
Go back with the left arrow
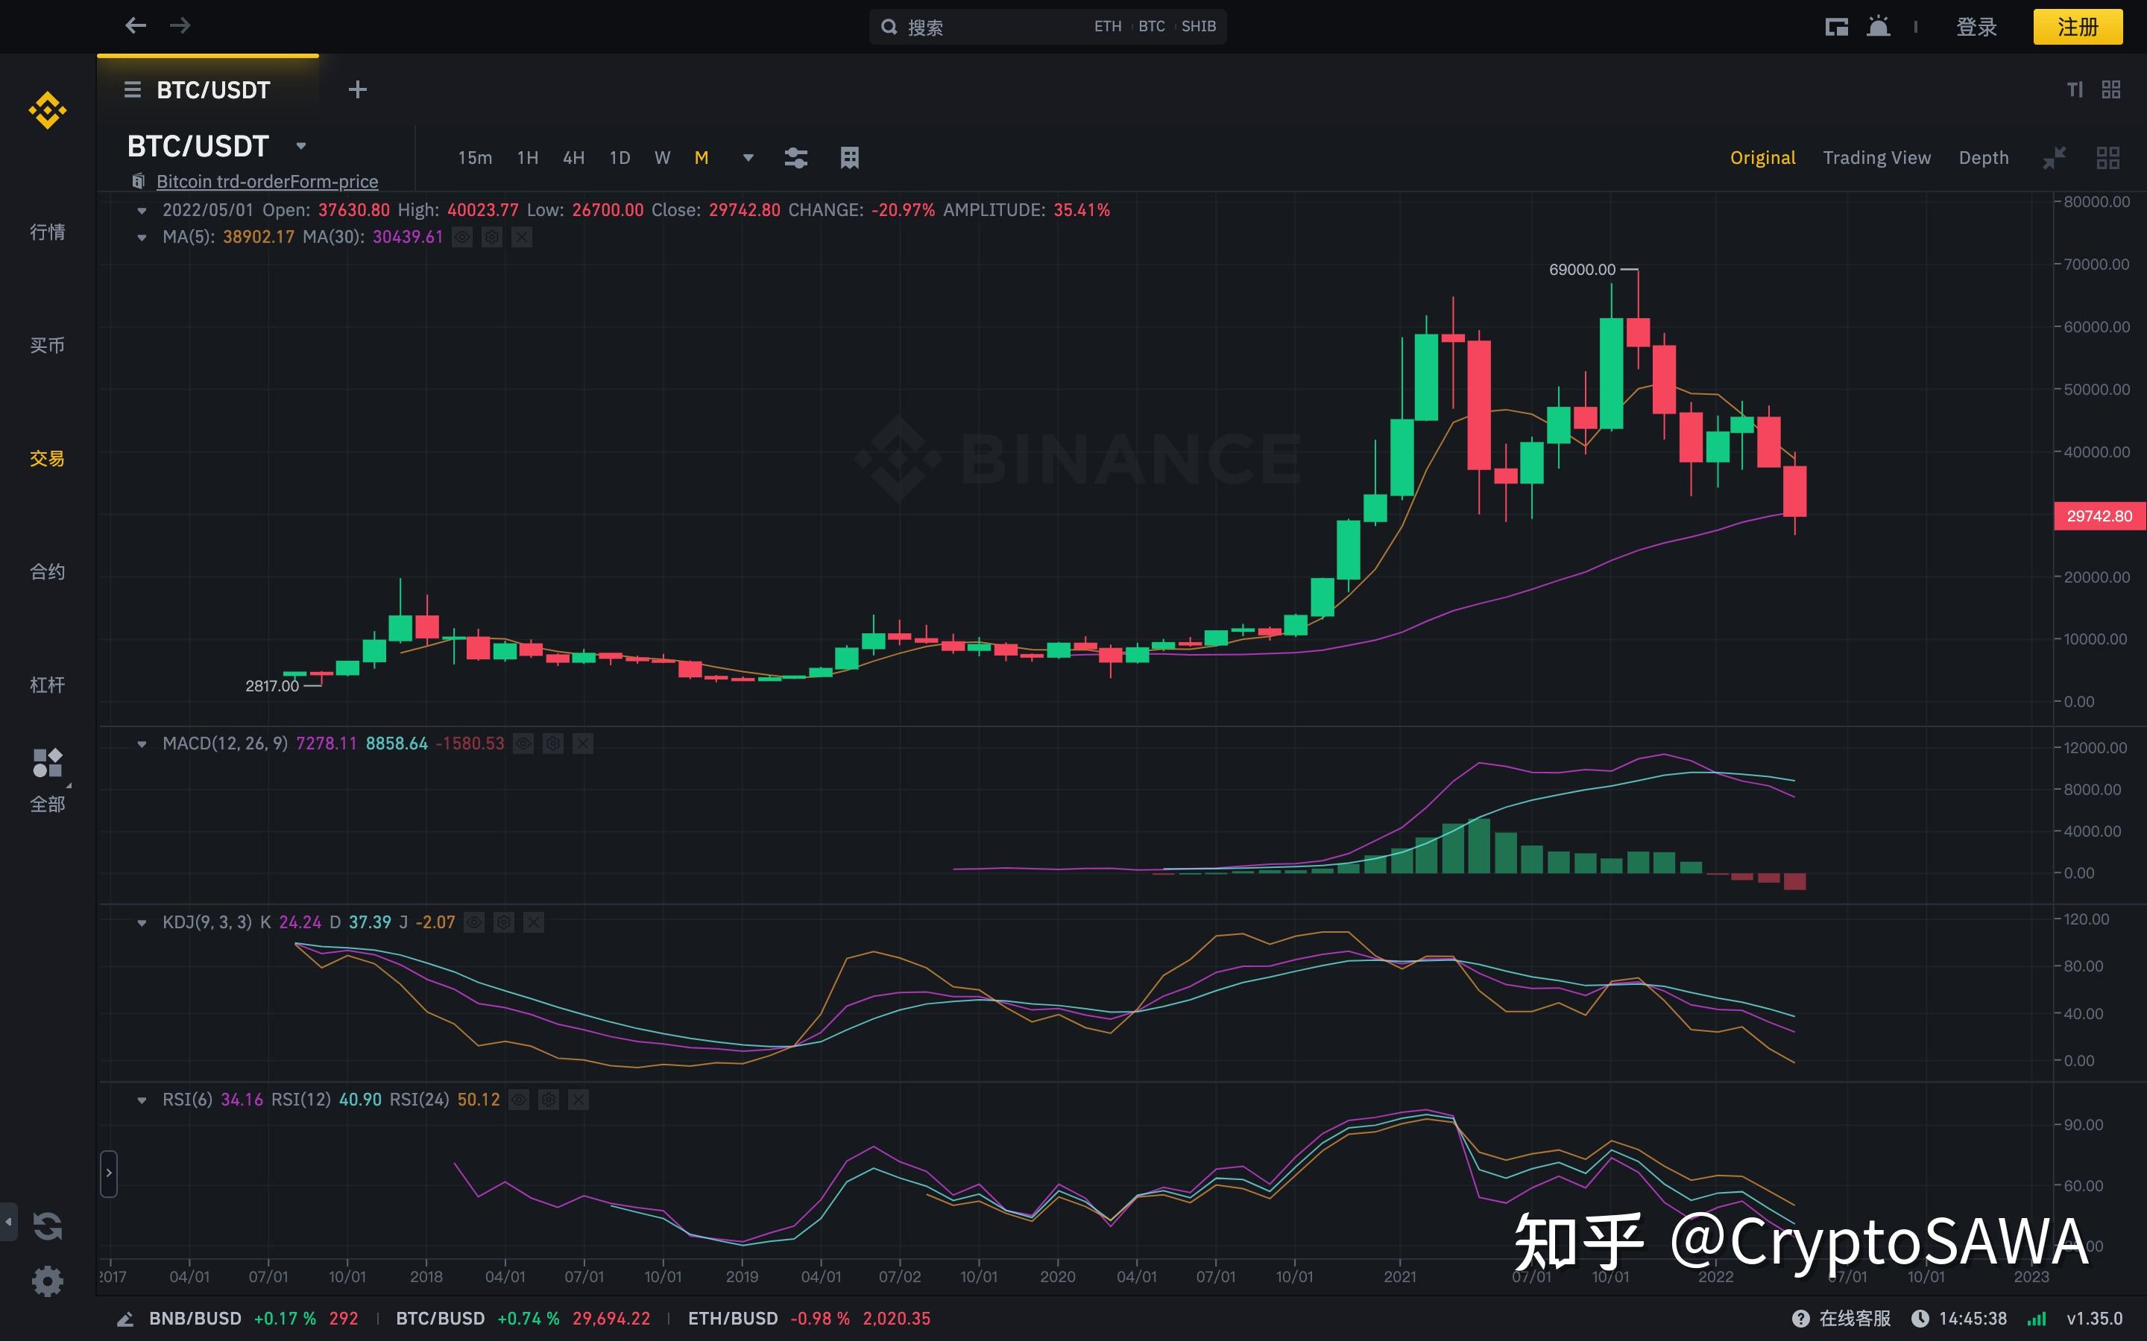(135, 26)
